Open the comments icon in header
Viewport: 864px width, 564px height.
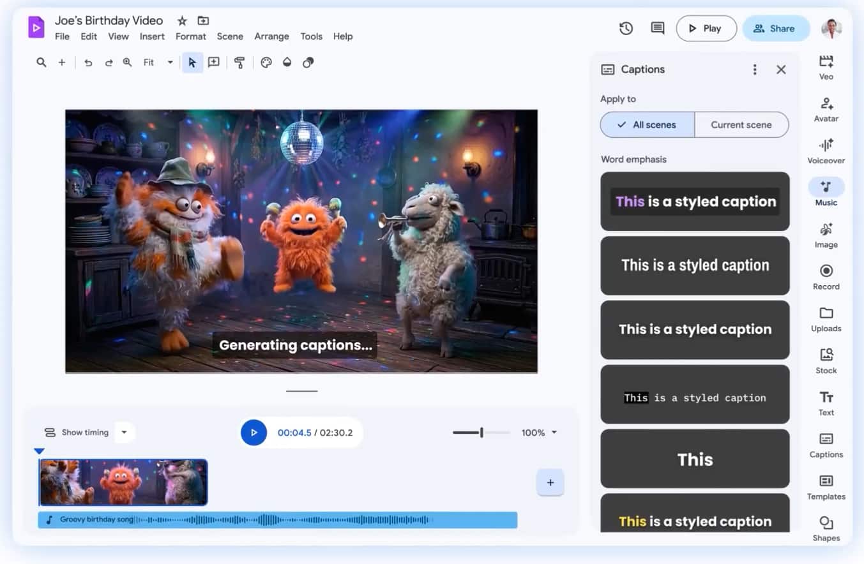point(657,28)
